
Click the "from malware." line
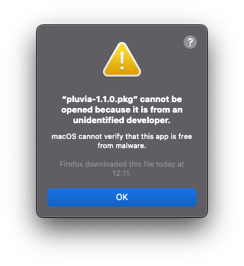click(122, 146)
